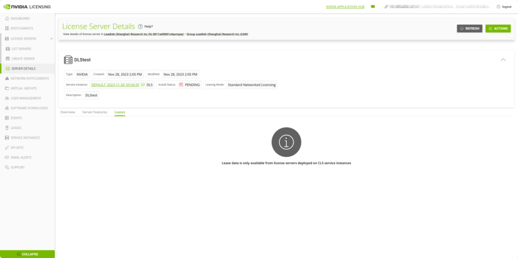
Task: Click the REFRESH button
Action: (470, 28)
